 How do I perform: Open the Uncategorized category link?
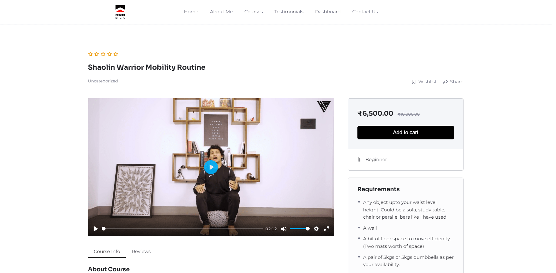[x=103, y=81]
